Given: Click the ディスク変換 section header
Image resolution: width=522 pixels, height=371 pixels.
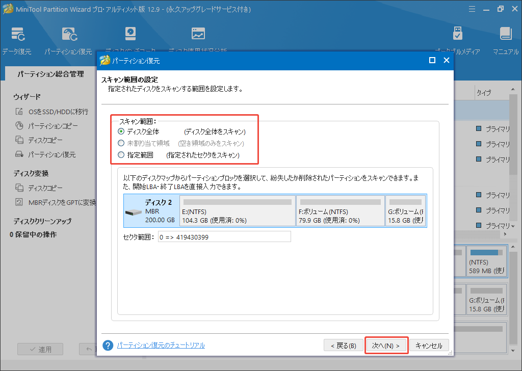Looking at the screenshot, I should pos(31,173).
